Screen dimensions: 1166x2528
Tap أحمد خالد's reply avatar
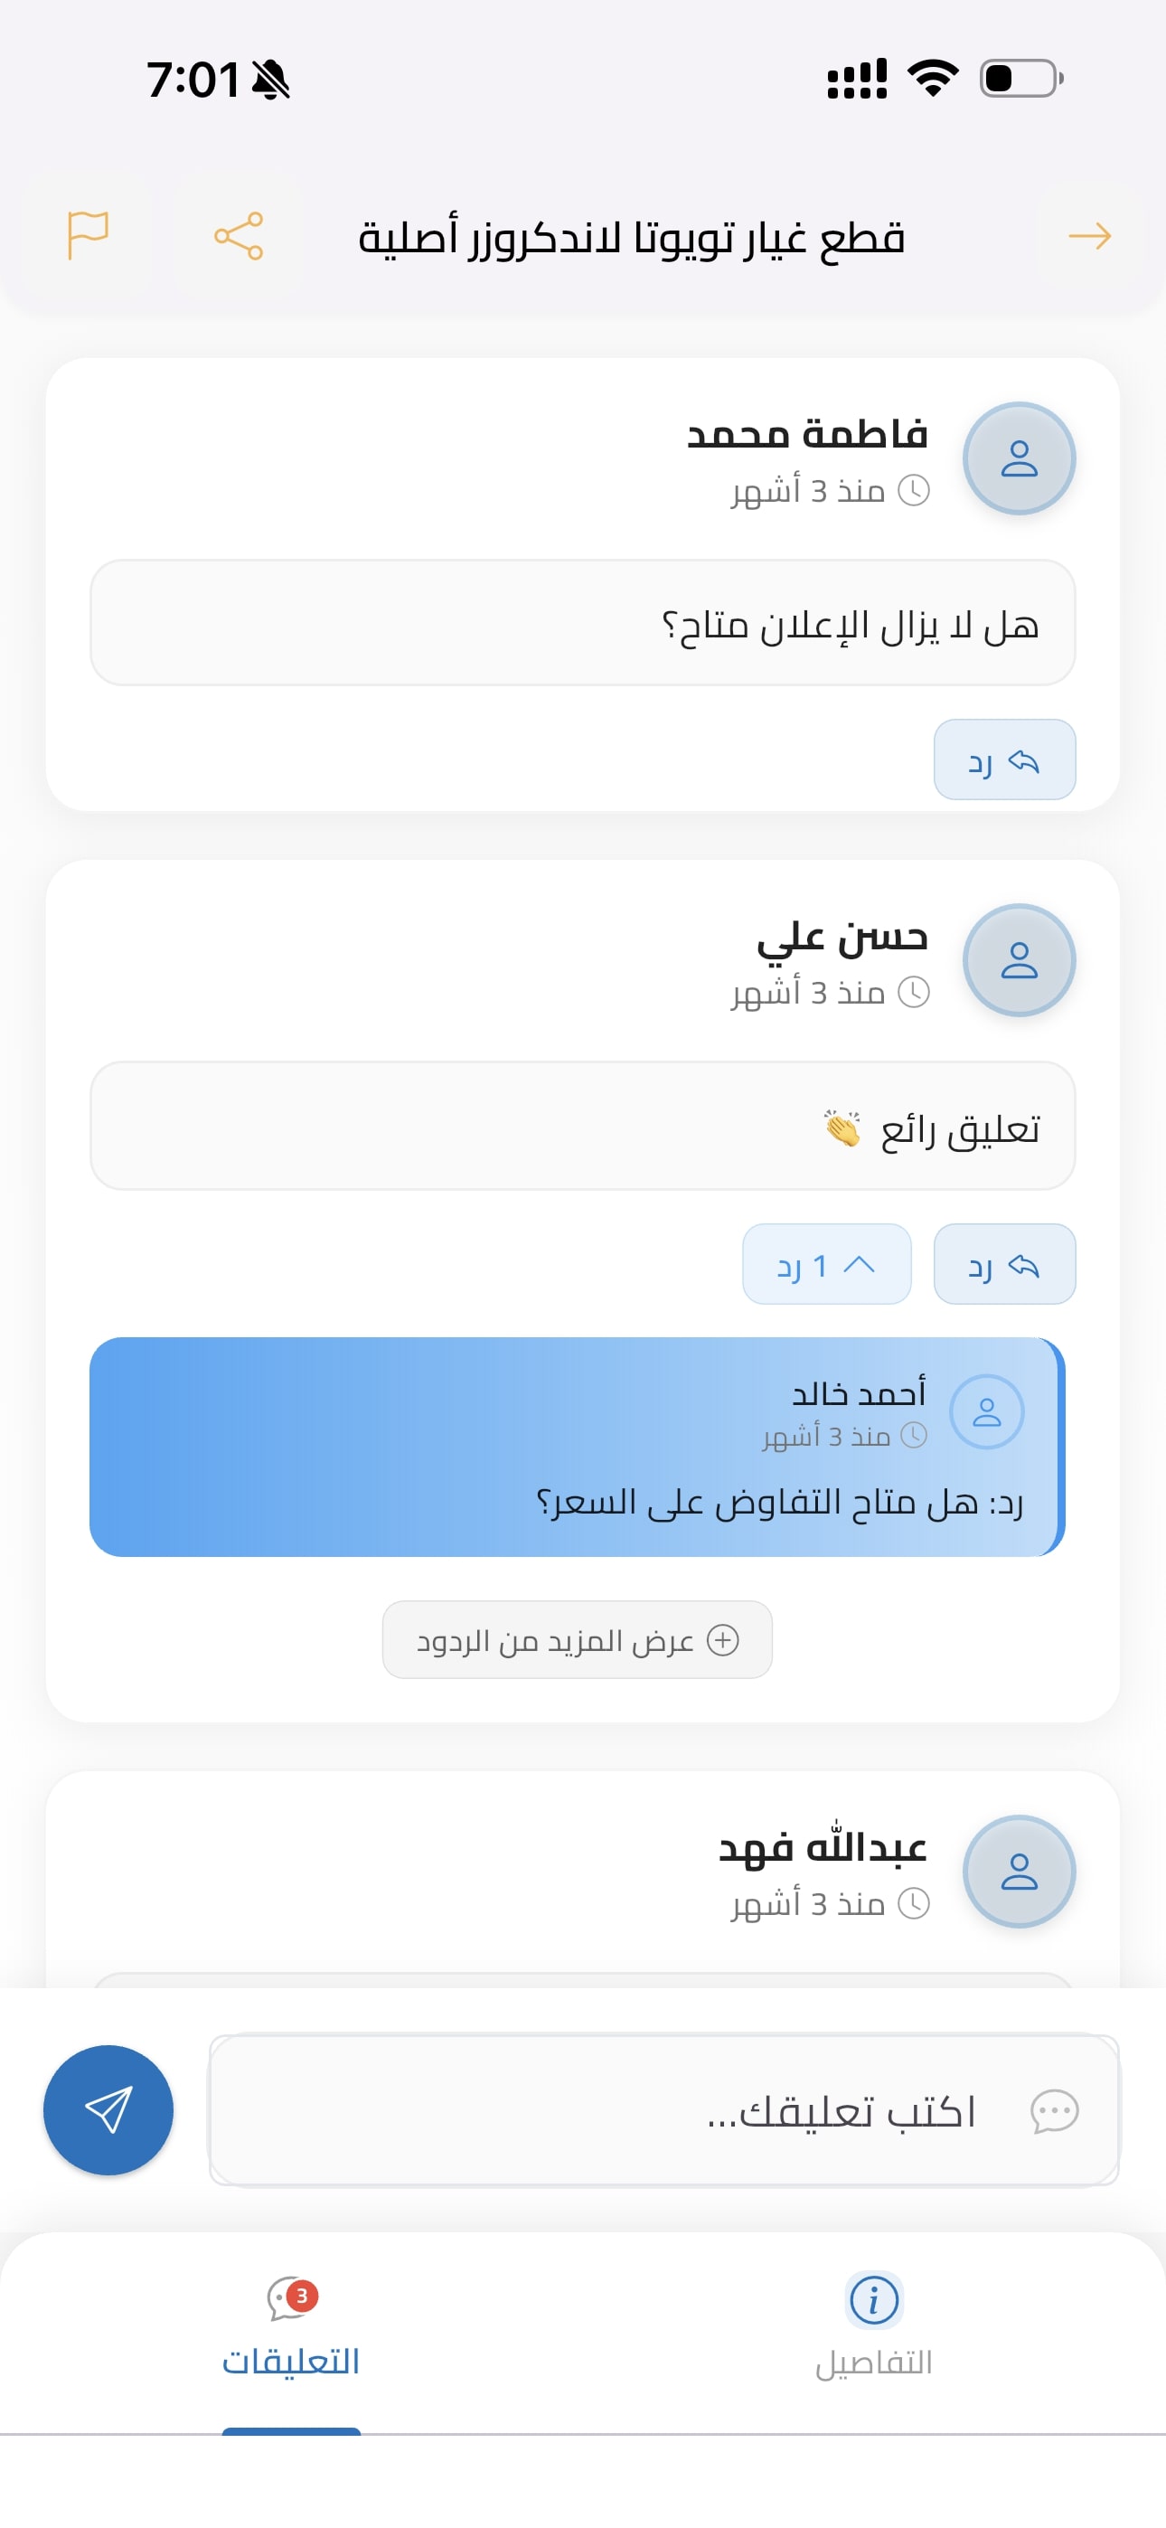click(986, 1412)
